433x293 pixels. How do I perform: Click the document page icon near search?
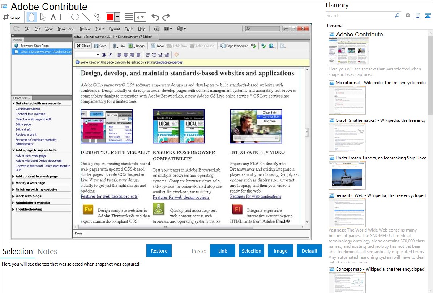click(418, 16)
